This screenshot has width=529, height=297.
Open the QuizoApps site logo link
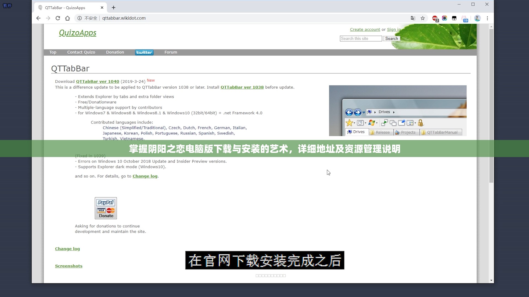click(77, 33)
